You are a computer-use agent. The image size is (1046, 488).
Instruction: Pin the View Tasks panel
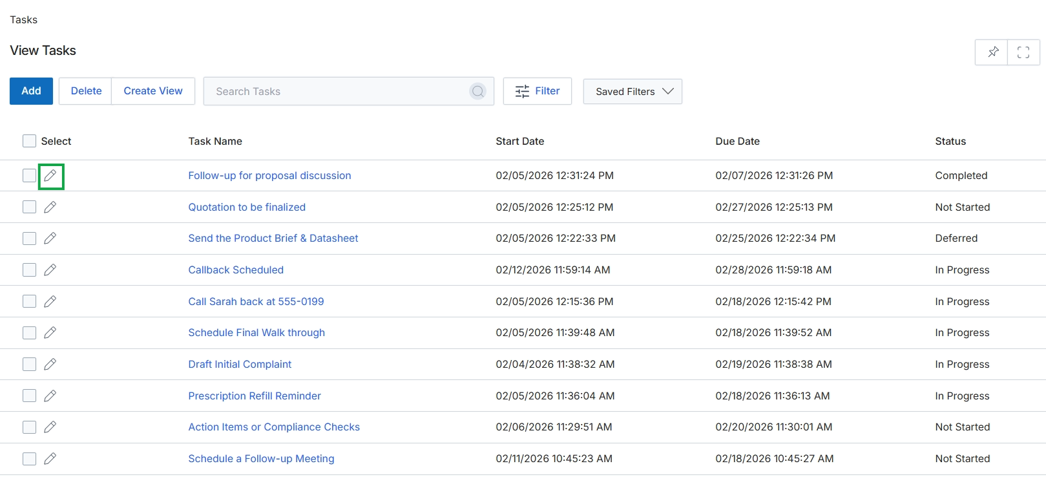pos(992,52)
